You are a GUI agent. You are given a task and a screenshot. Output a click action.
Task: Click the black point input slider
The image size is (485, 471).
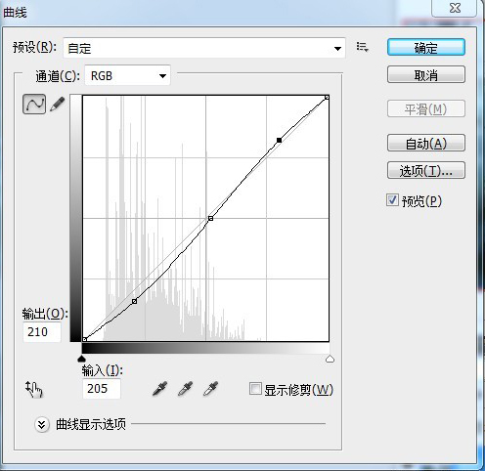pos(81,359)
